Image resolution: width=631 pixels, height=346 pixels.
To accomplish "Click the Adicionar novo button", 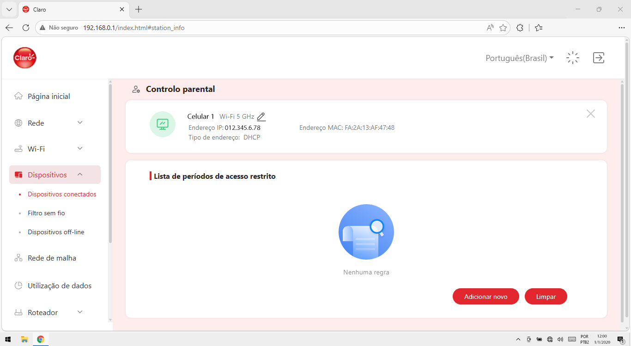I will point(486,297).
